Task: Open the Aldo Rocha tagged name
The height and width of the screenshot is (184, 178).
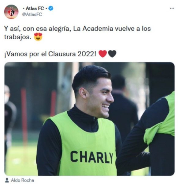Action: [x=22, y=180]
